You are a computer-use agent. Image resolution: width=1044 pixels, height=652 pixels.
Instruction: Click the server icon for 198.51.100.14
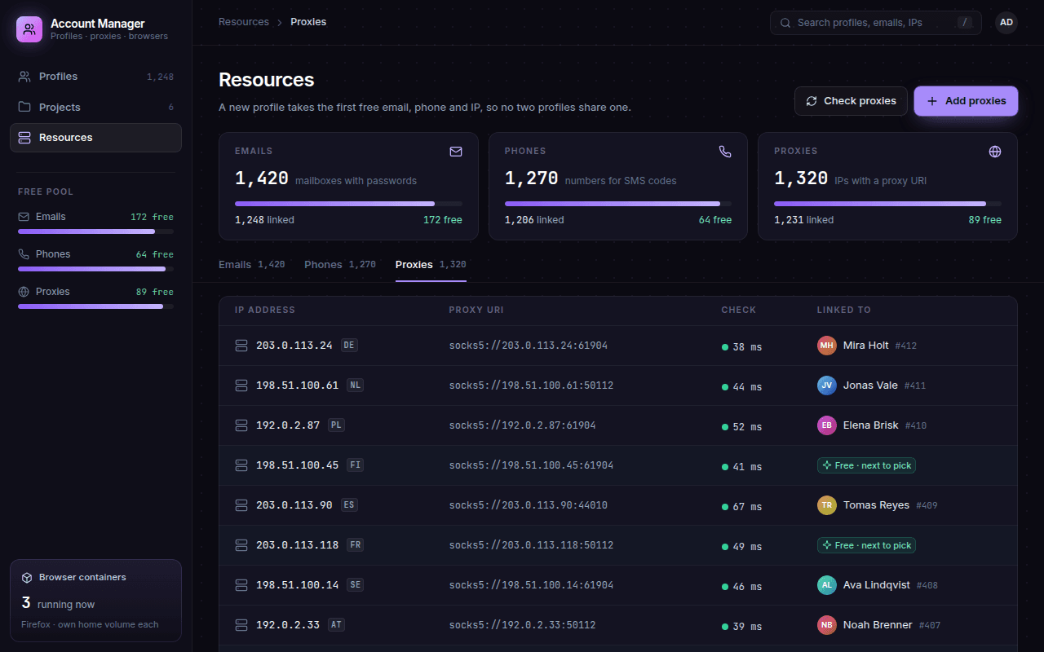[x=241, y=585]
